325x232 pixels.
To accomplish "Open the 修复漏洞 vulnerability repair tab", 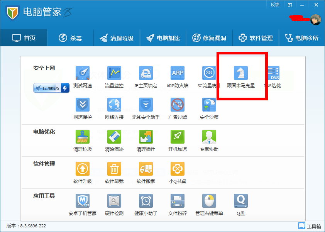I will (x=209, y=38).
